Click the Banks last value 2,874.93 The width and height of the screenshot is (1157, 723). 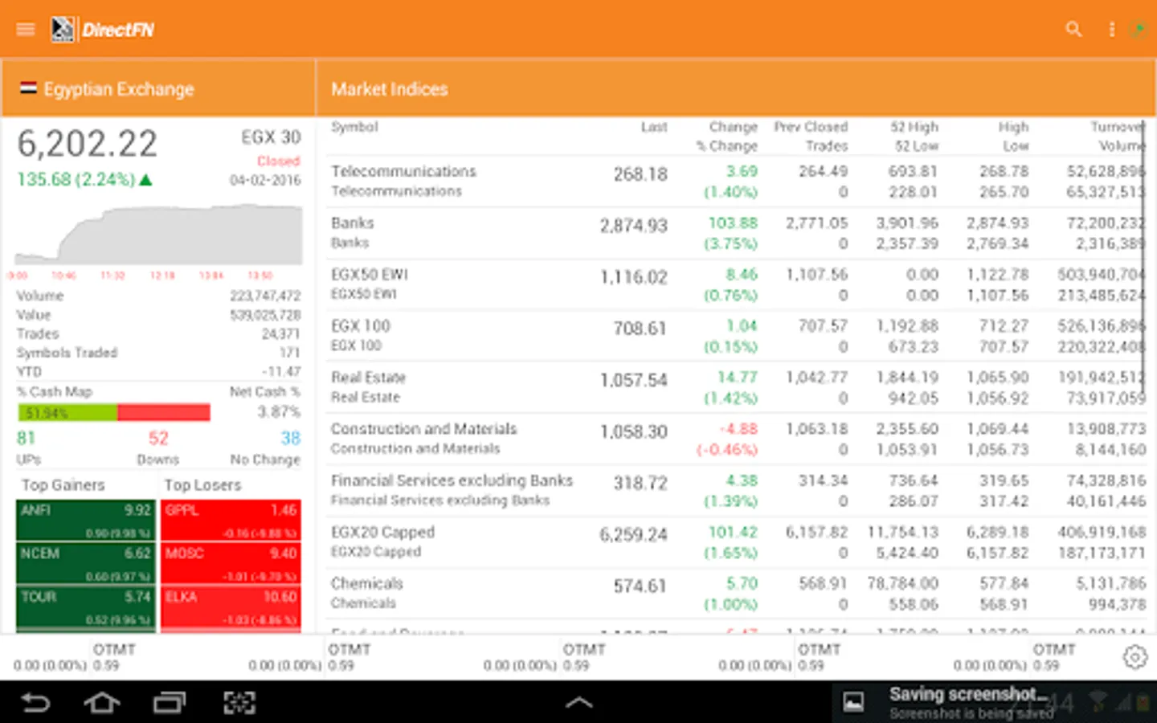pyautogui.click(x=633, y=226)
